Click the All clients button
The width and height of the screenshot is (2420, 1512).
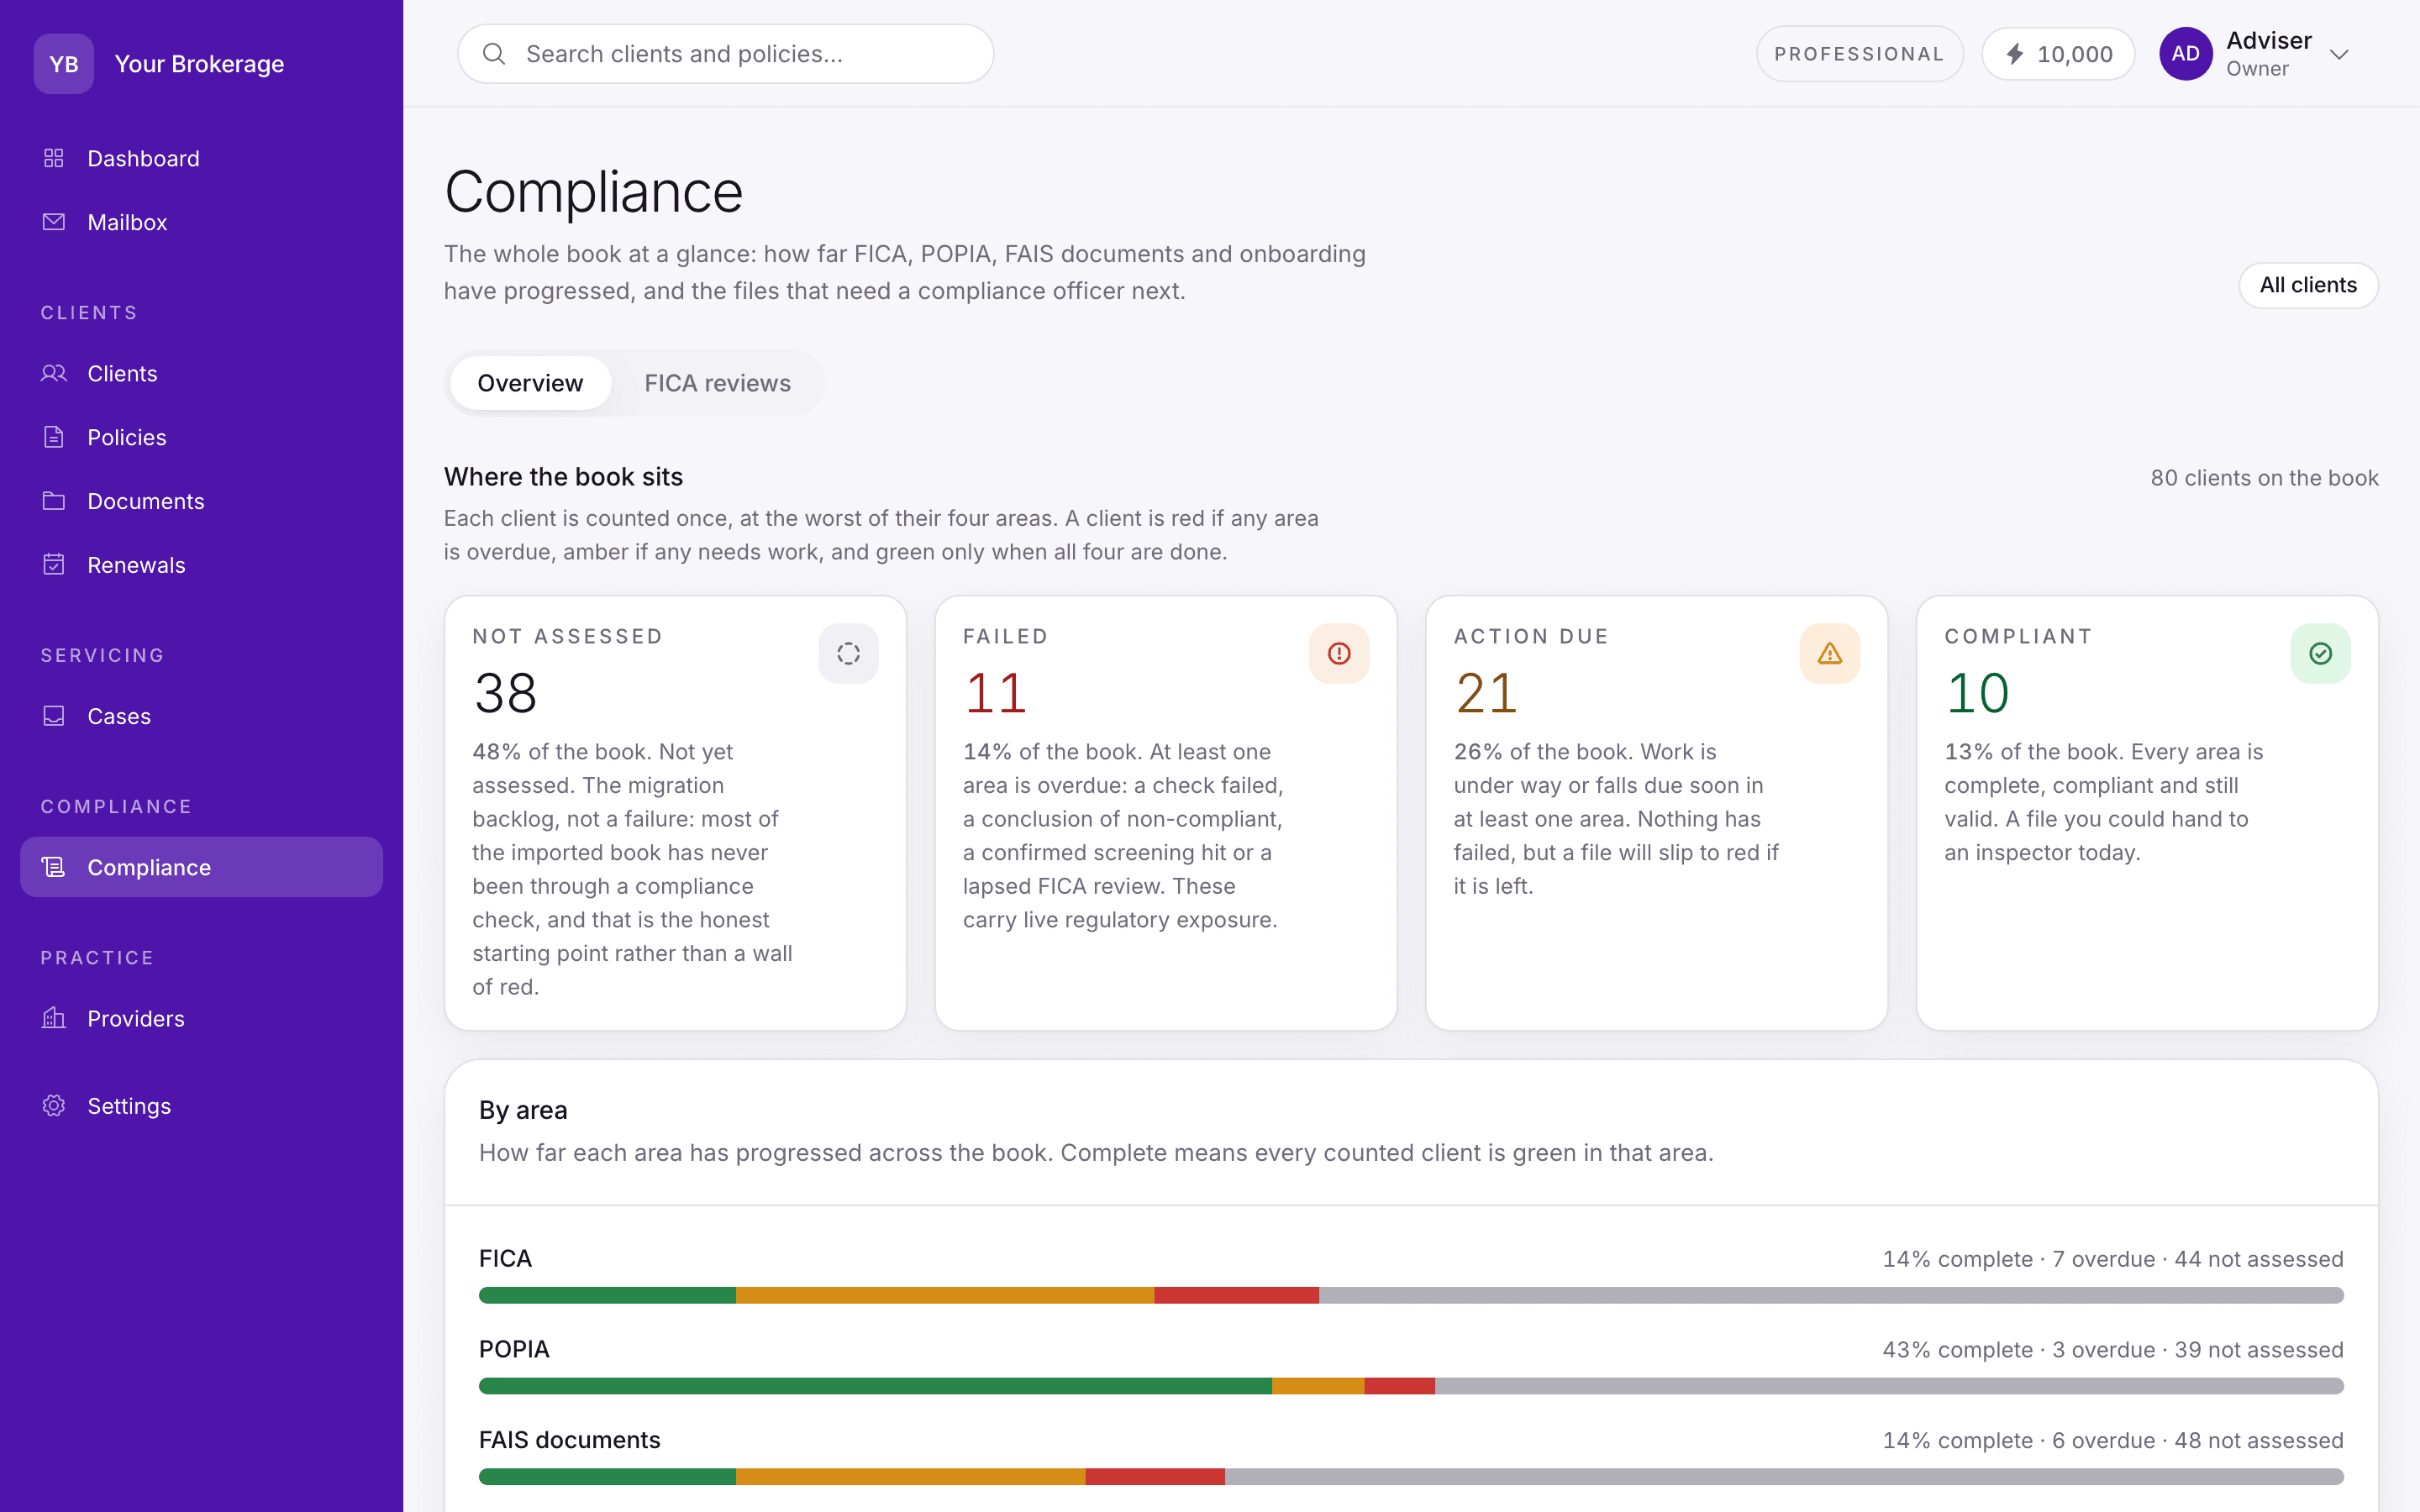[2308, 285]
